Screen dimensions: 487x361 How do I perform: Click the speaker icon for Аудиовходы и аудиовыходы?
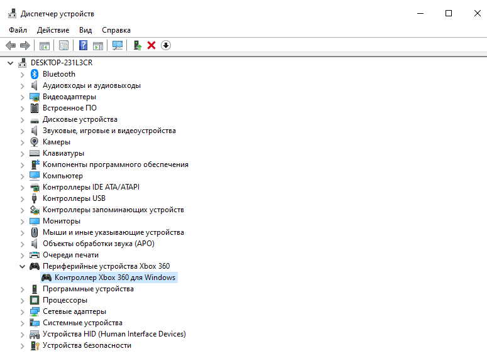(34, 85)
